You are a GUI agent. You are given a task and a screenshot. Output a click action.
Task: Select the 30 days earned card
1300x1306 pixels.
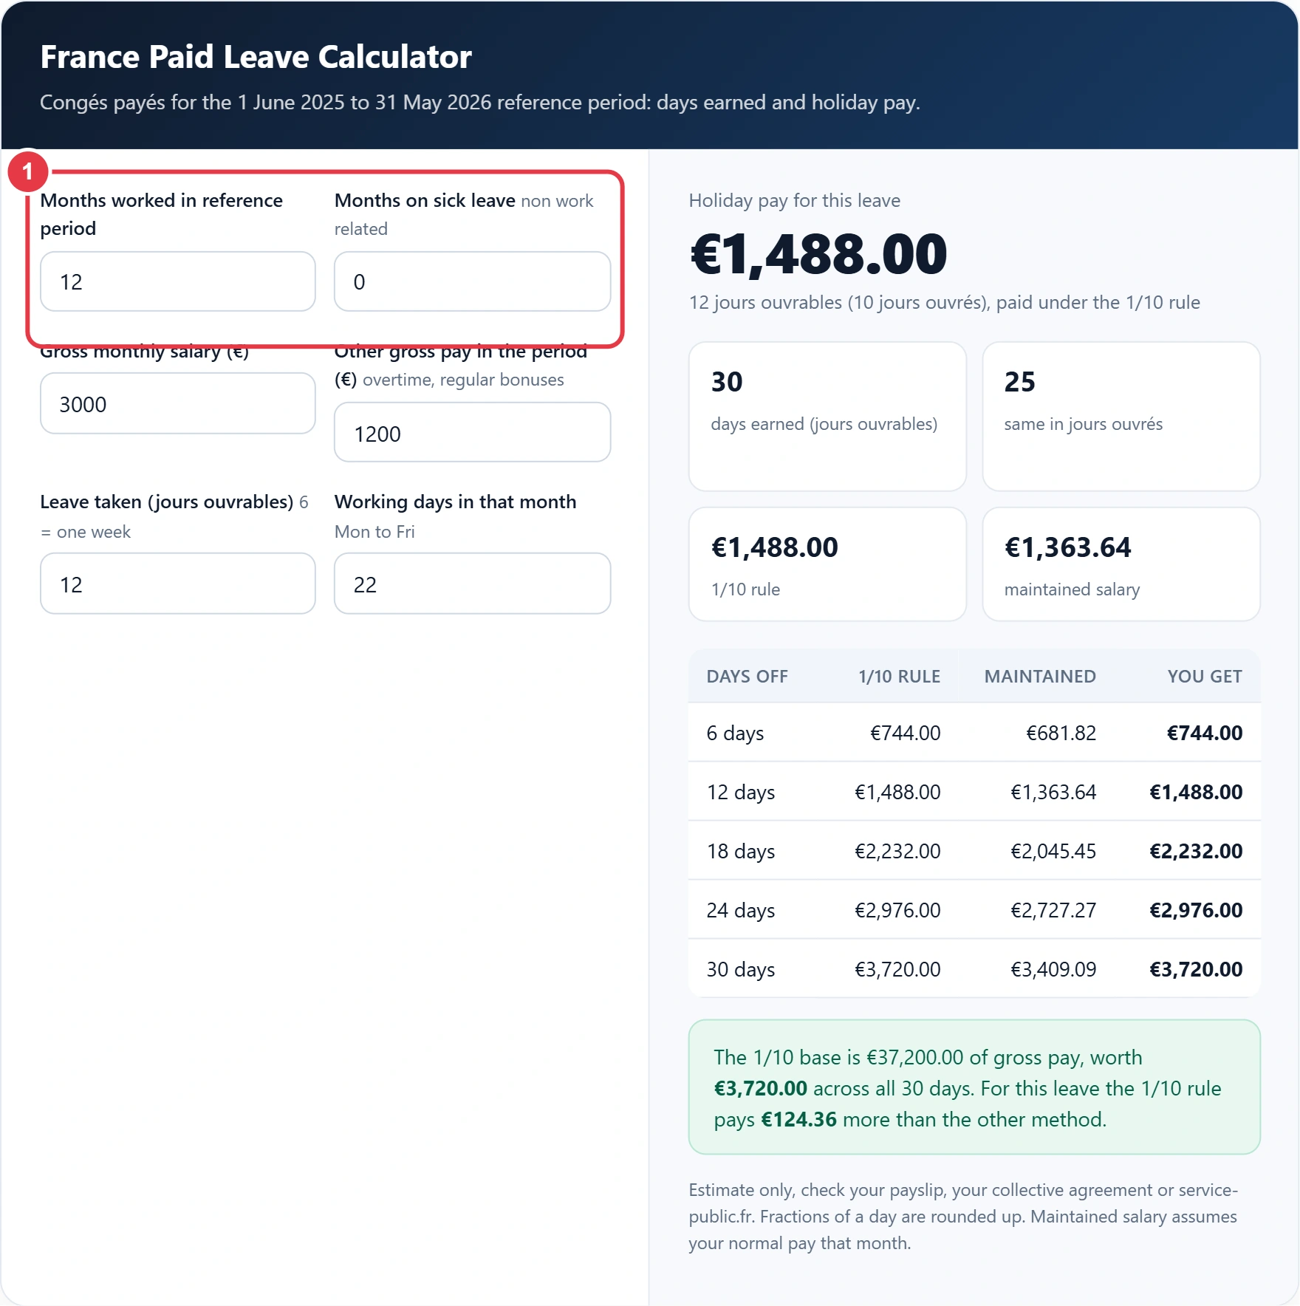pyautogui.click(x=827, y=417)
